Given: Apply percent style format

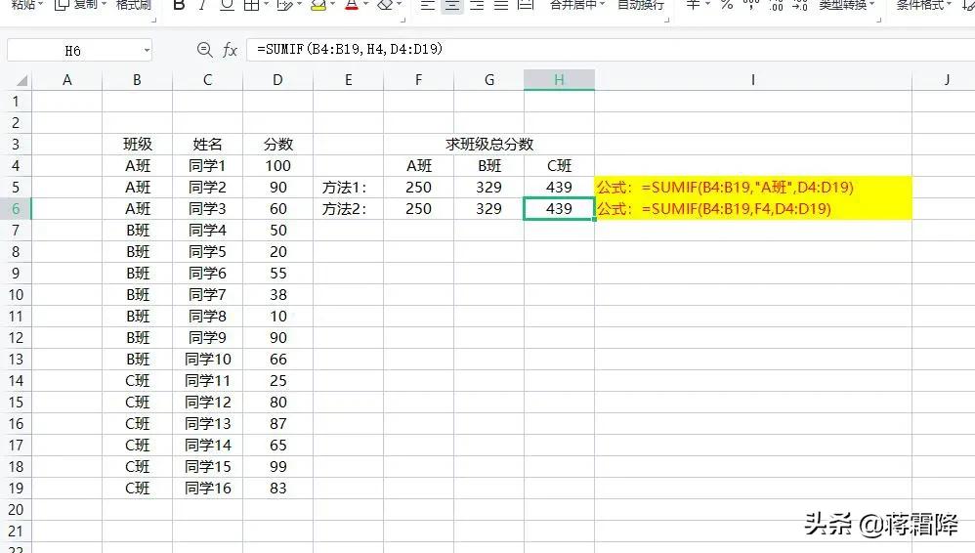Looking at the screenshot, I should [x=726, y=6].
